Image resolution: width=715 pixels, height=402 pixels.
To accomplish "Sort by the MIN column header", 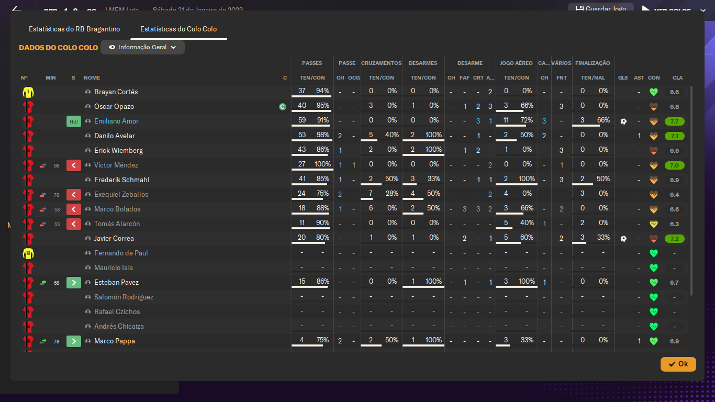I will [51, 78].
